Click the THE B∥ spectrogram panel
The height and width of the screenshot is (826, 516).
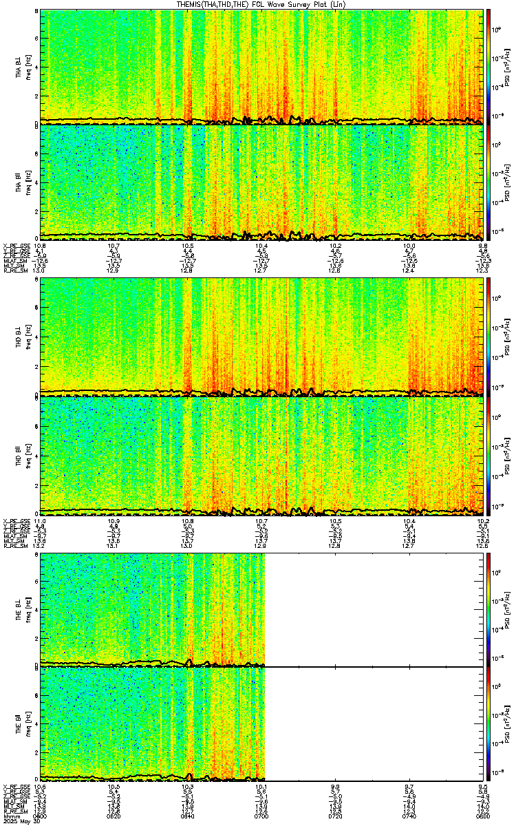click(262, 725)
